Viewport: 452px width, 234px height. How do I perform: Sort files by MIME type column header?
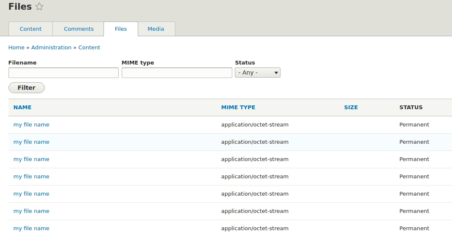[x=238, y=108]
